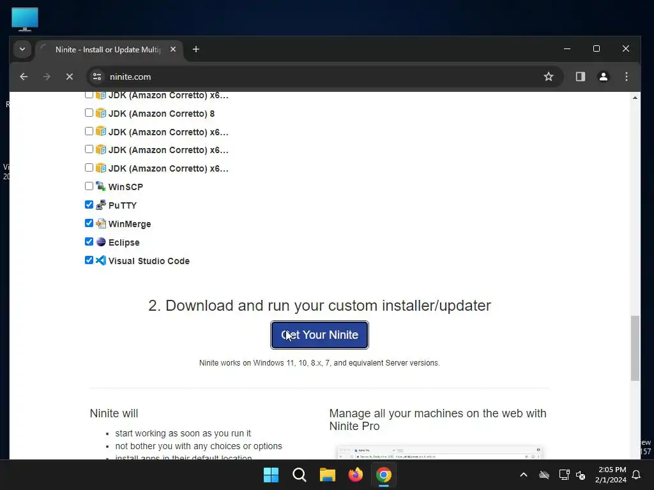Viewport: 654px width, 490px height.
Task: Click the Visual Studio Code label
Action: pyautogui.click(x=149, y=261)
